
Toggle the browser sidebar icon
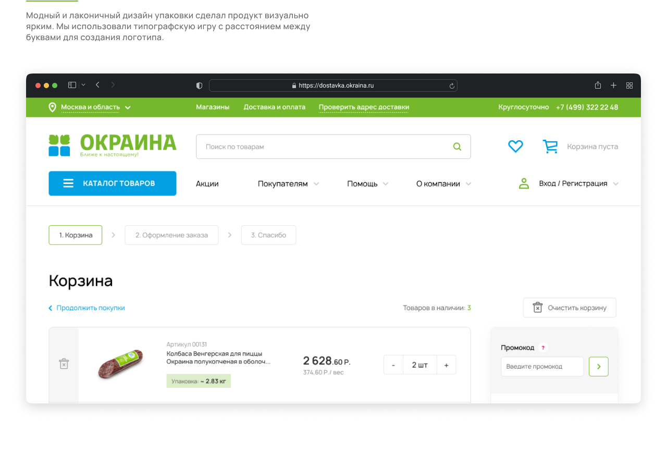pos(72,85)
